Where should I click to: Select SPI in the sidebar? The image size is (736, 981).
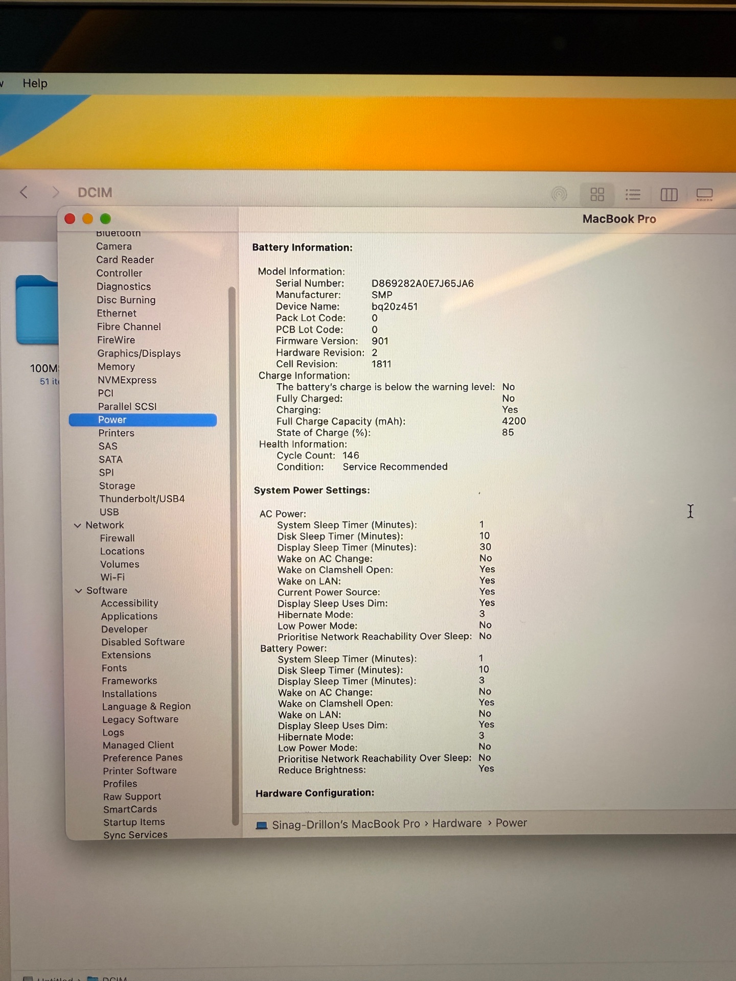coord(106,473)
